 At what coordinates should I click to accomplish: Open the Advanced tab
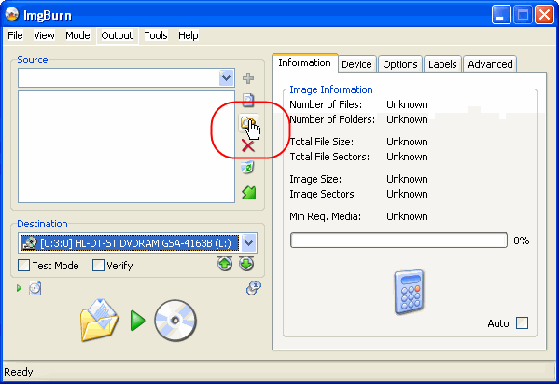point(490,64)
